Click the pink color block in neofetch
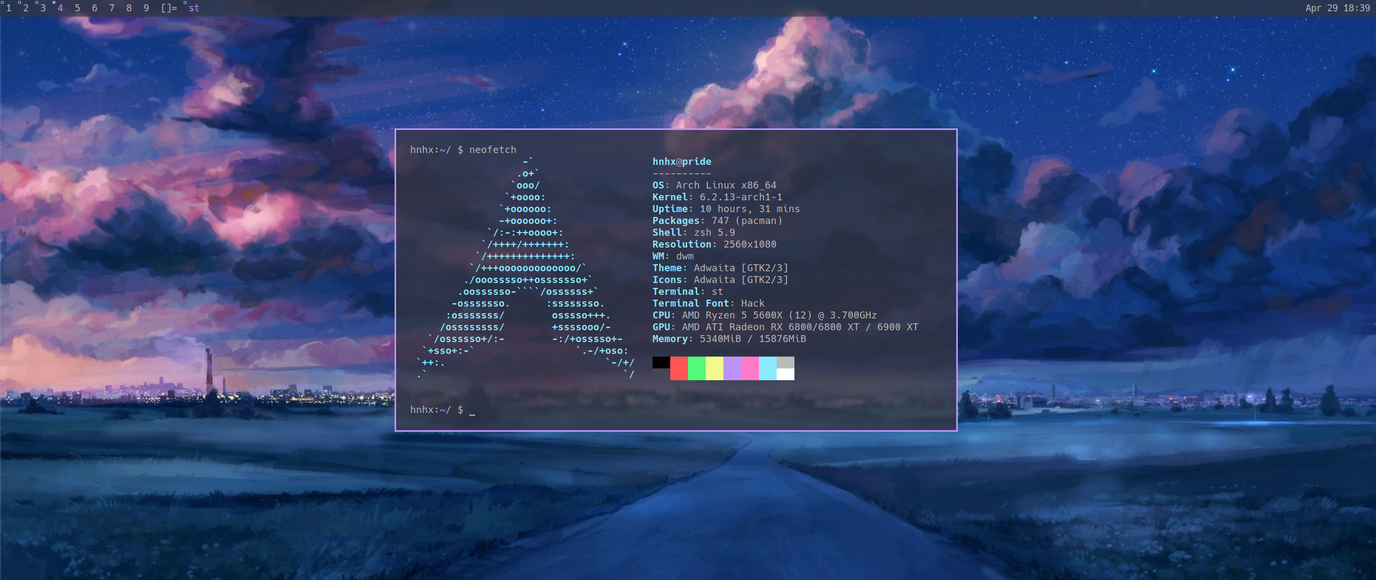This screenshot has width=1376, height=580. (x=750, y=368)
